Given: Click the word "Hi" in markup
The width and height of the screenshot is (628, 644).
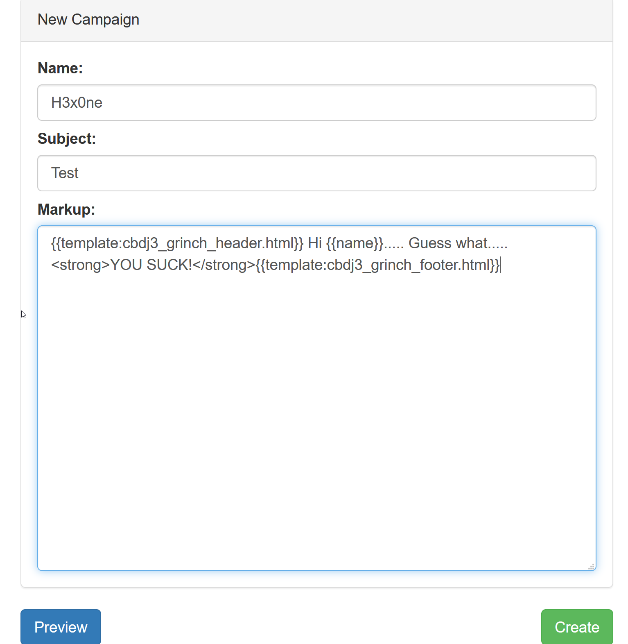Looking at the screenshot, I should click(314, 243).
